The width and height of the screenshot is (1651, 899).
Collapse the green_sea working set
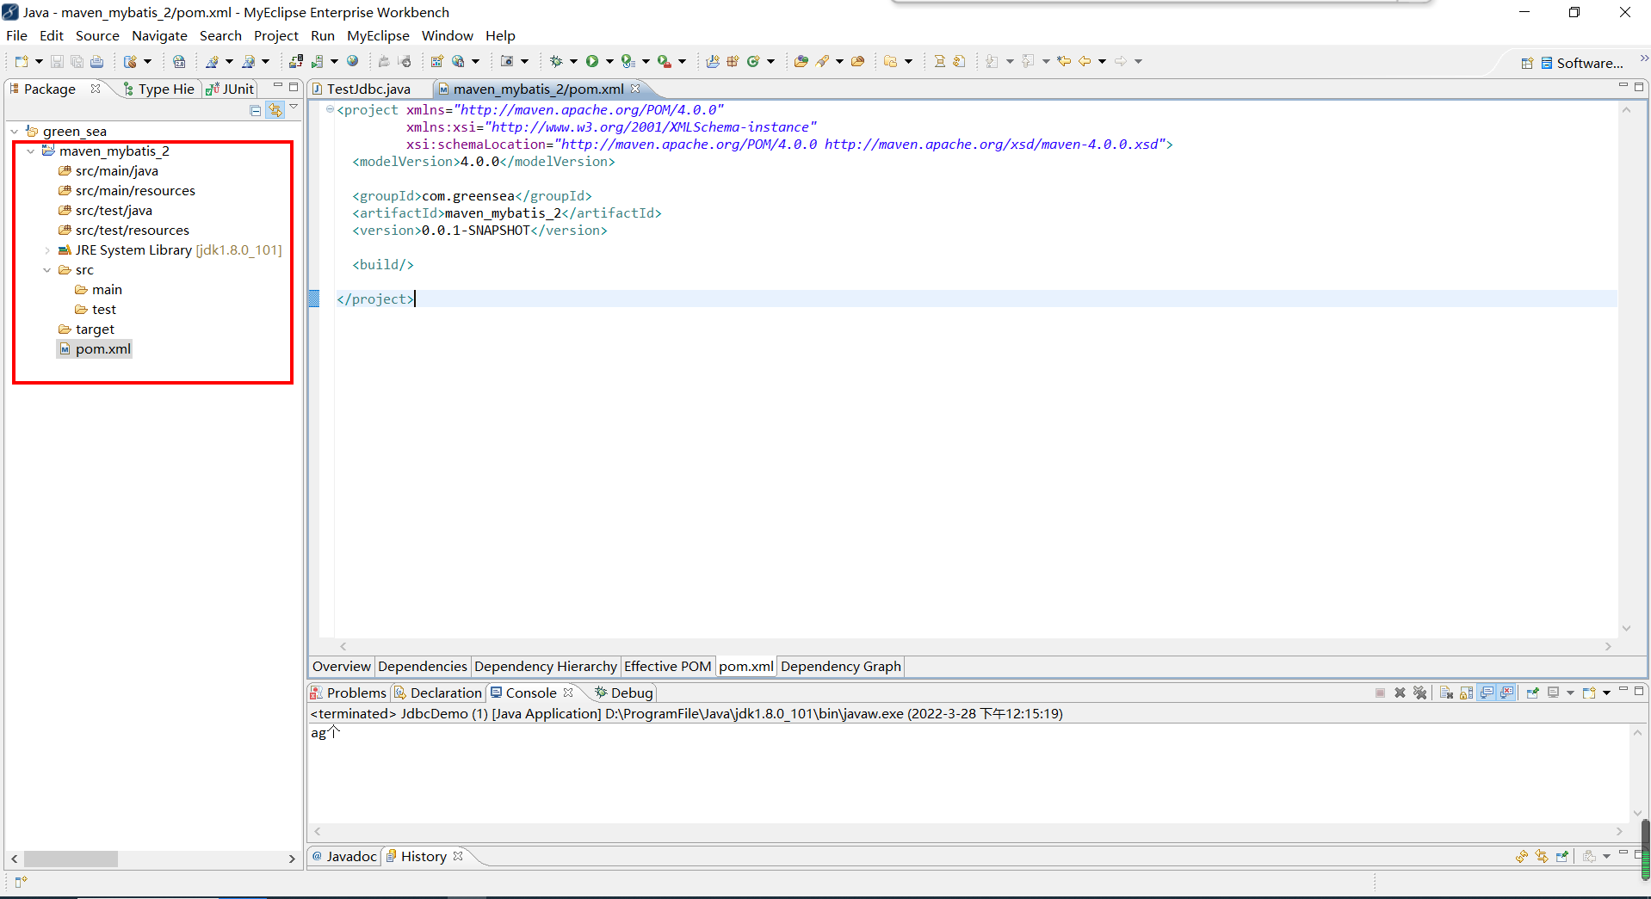[x=15, y=132]
